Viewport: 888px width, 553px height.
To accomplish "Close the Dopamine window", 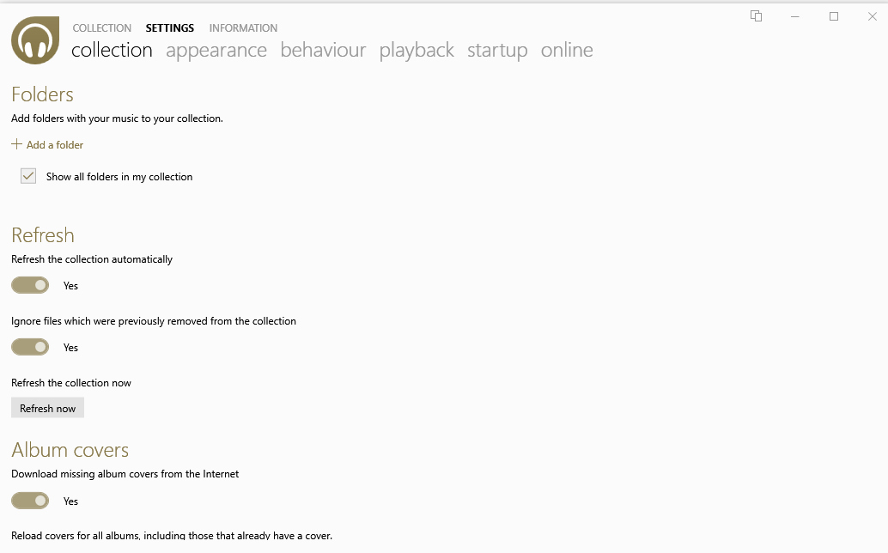I will 873,16.
